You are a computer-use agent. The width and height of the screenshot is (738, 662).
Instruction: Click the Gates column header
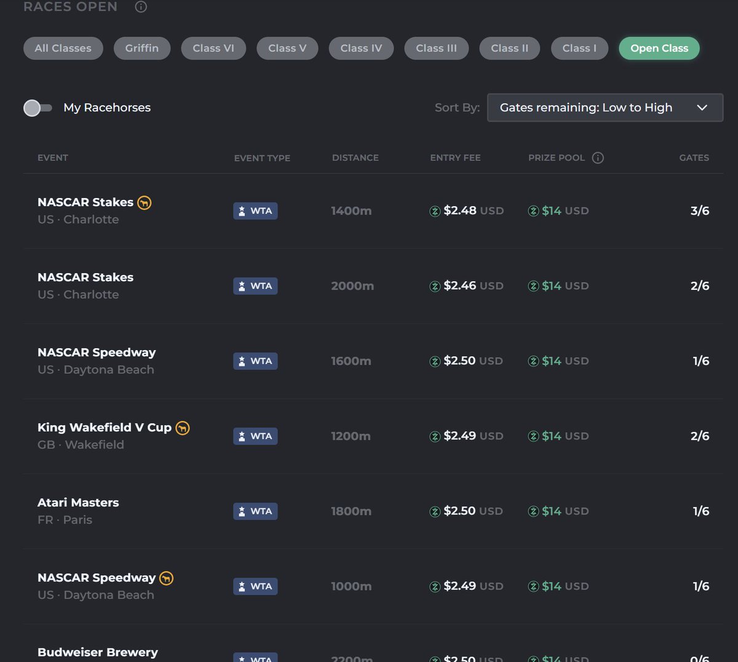694,158
